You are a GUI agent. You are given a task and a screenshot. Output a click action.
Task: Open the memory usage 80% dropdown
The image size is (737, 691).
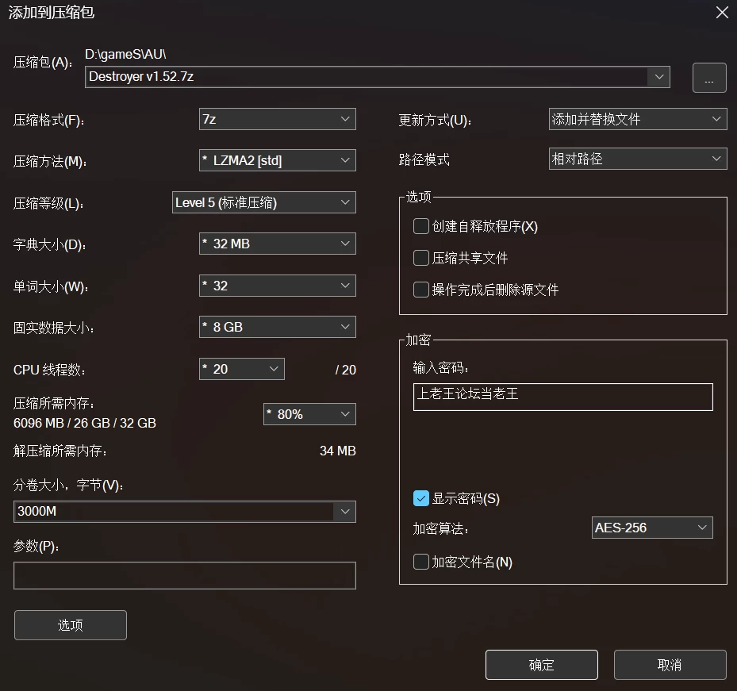309,414
